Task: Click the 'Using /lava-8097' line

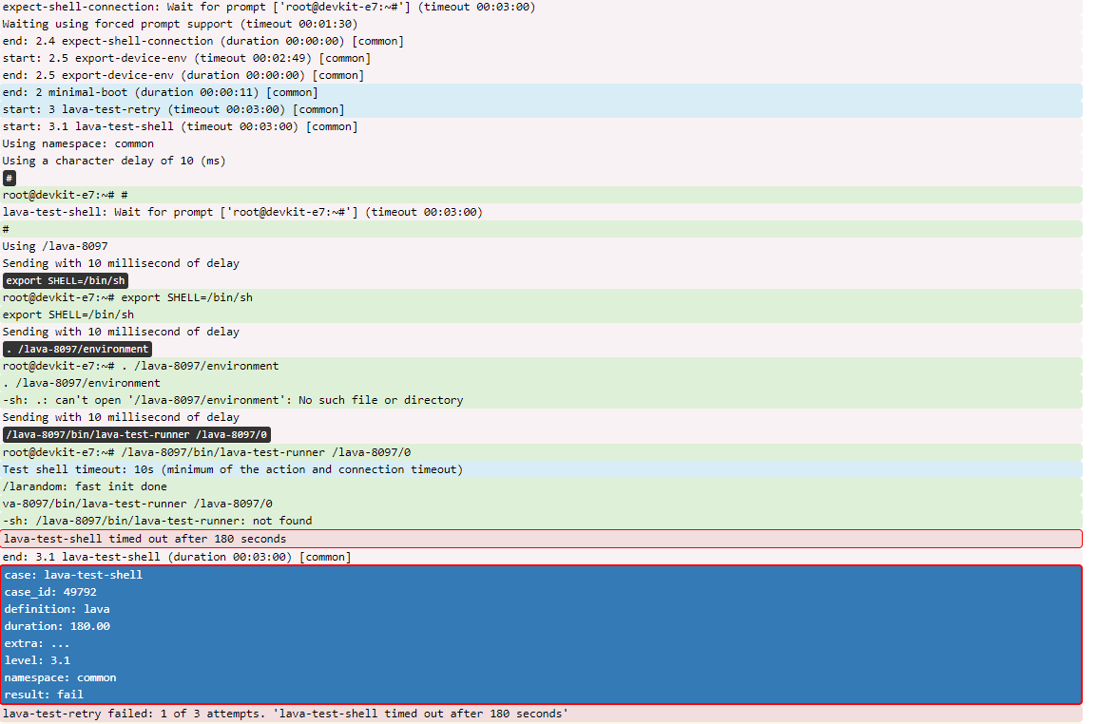Action: (542, 246)
